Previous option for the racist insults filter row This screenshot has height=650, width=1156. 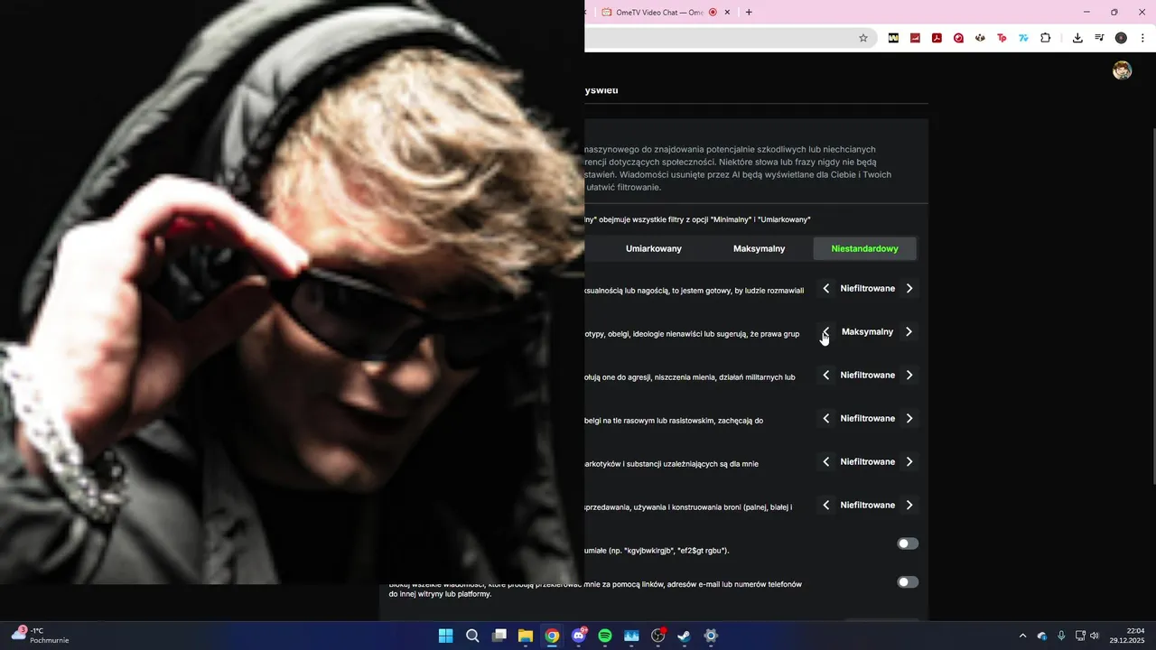pyautogui.click(x=825, y=418)
